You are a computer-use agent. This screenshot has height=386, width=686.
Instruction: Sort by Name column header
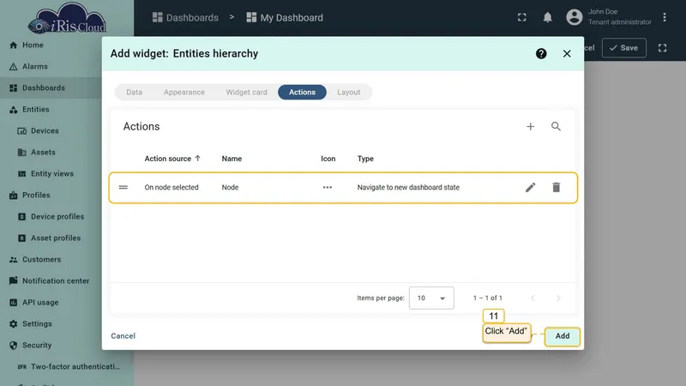click(x=232, y=159)
